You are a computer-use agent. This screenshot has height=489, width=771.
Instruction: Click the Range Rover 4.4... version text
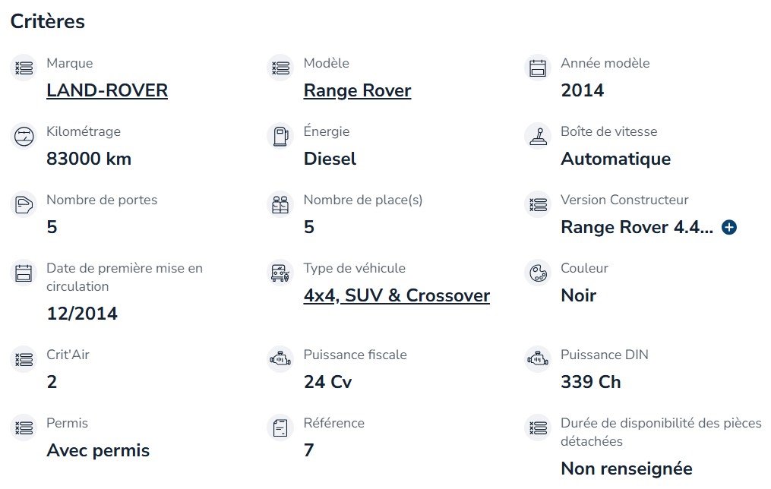point(637,228)
